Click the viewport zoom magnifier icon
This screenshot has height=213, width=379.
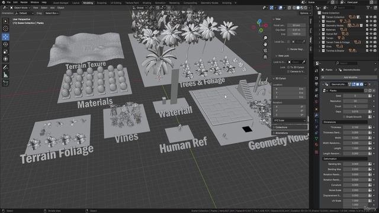pos(265,38)
